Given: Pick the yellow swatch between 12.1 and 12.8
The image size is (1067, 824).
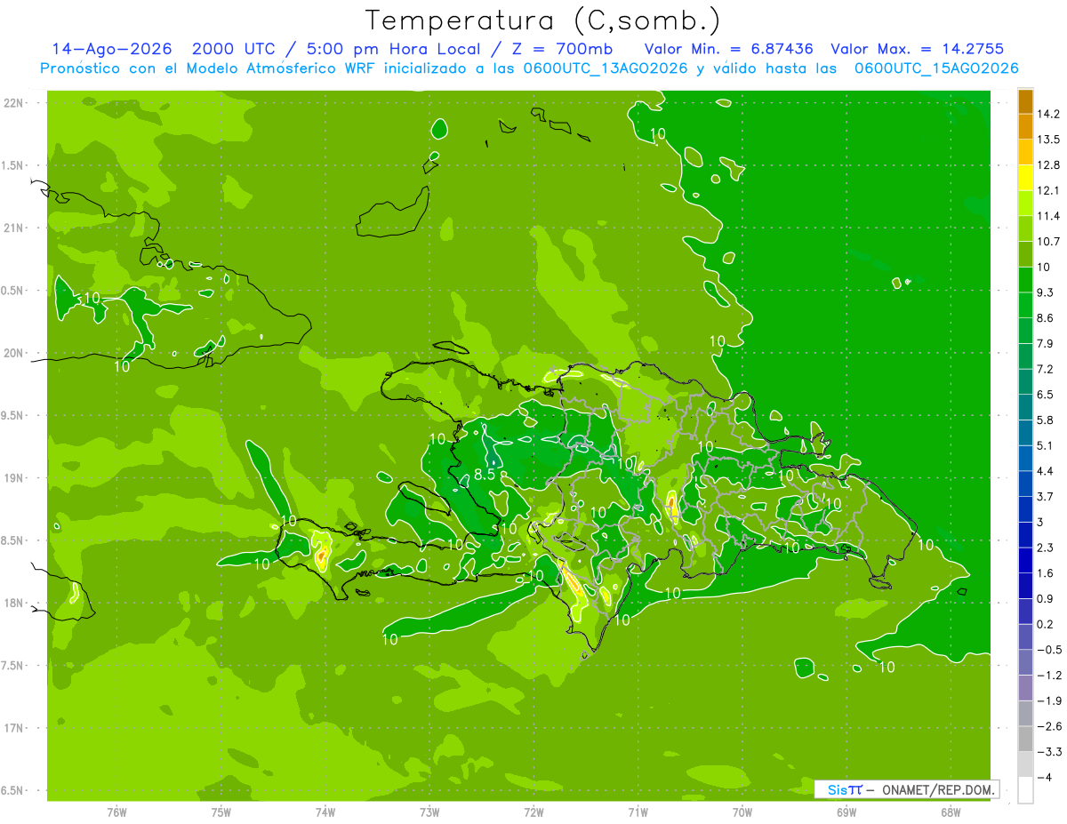Looking at the screenshot, I should [1025, 178].
